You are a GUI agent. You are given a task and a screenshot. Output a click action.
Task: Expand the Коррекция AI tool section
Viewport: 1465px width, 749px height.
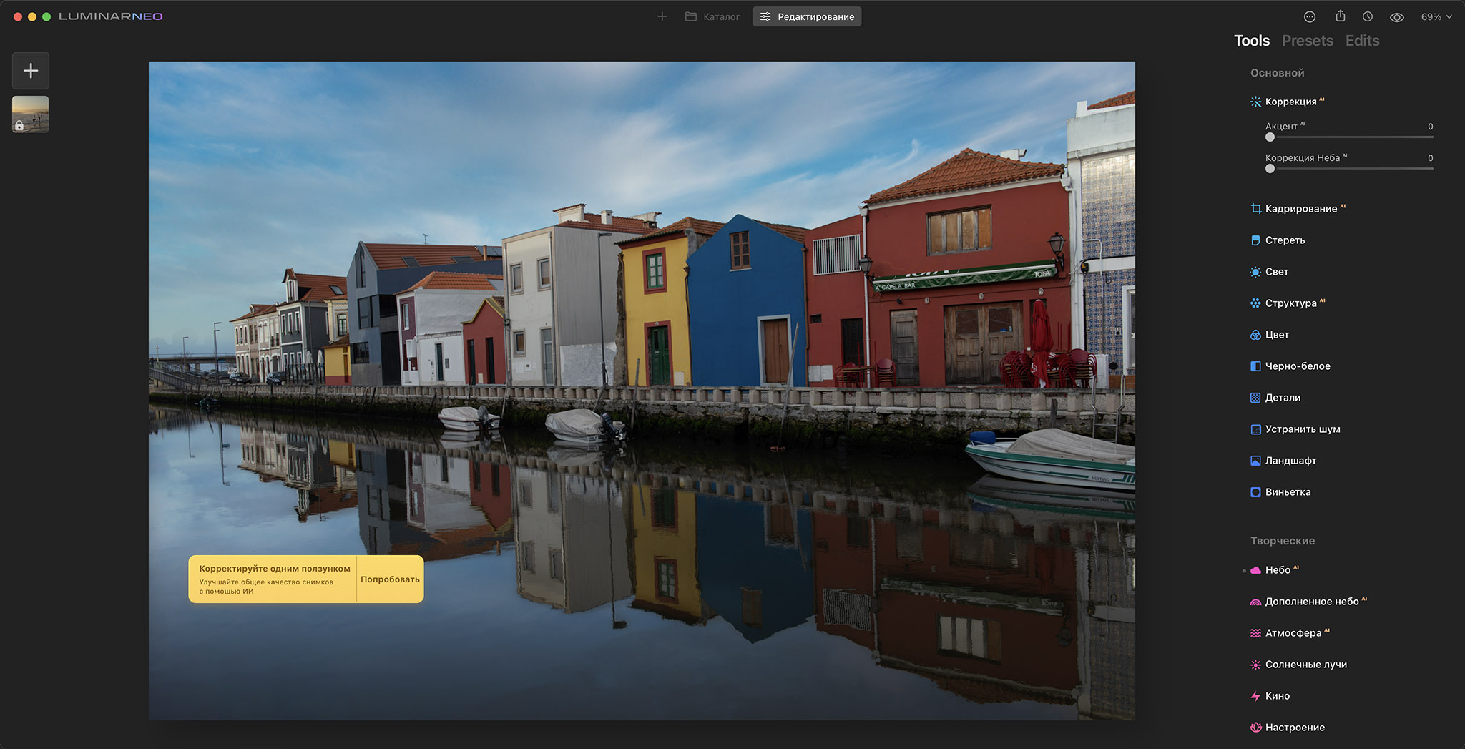[1290, 102]
